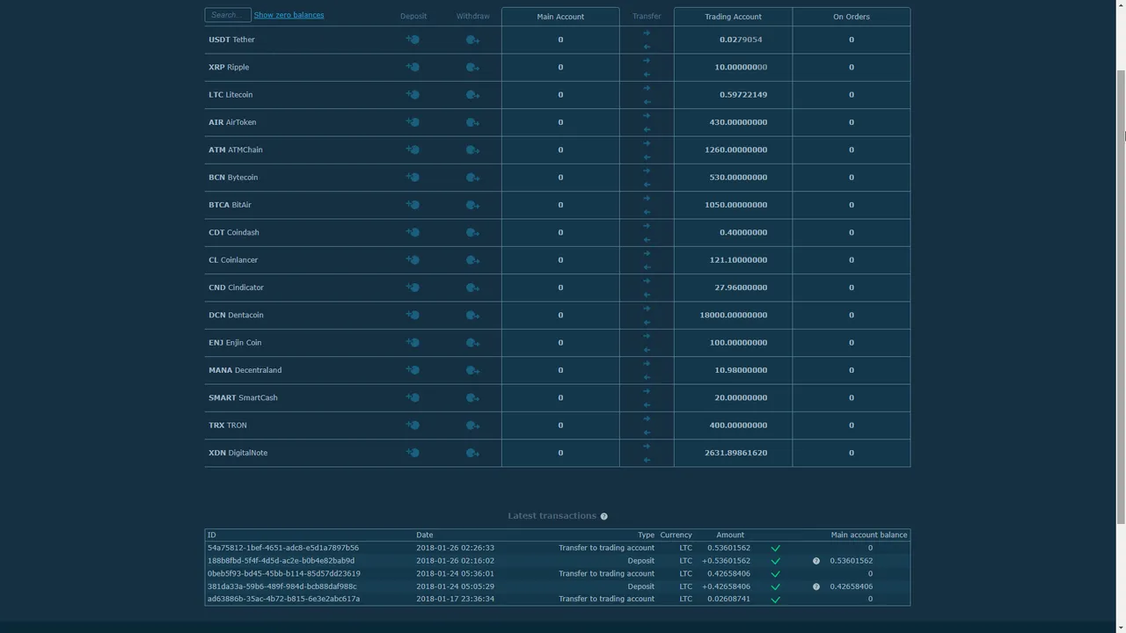Click transaction ID 0beb5f93-bd45-45bb-b114-85d57dd23619
1126x633 pixels.
point(284,573)
